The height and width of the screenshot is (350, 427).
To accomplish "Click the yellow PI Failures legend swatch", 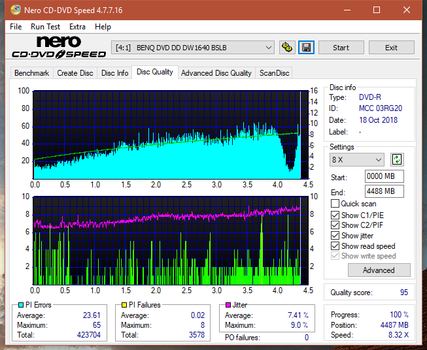I will (124, 305).
